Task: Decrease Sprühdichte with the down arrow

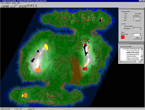Action: click(x=140, y=29)
